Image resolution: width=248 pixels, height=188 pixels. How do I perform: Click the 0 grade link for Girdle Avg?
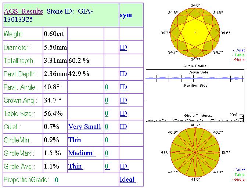pyautogui.click(x=107, y=166)
